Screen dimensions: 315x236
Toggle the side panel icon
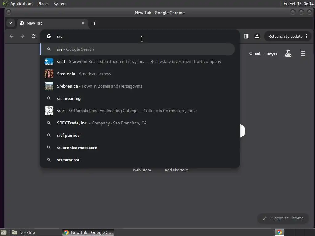tap(246, 36)
